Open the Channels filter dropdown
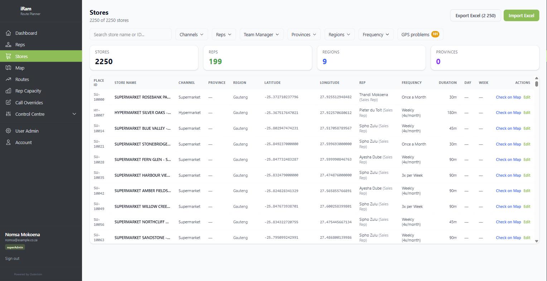 (x=192, y=34)
